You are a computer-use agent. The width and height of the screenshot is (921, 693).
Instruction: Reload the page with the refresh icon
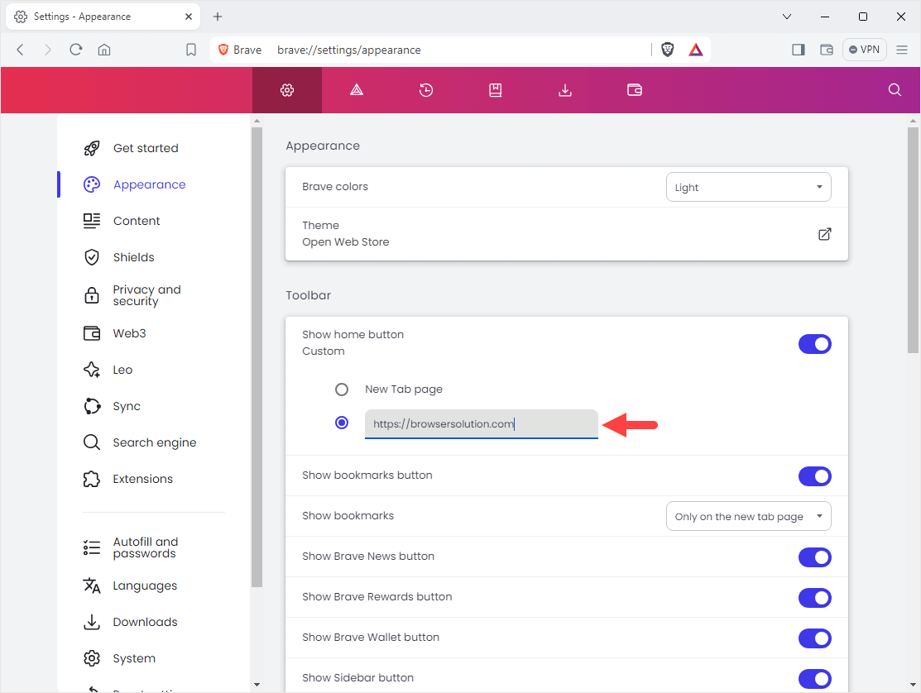coord(76,50)
